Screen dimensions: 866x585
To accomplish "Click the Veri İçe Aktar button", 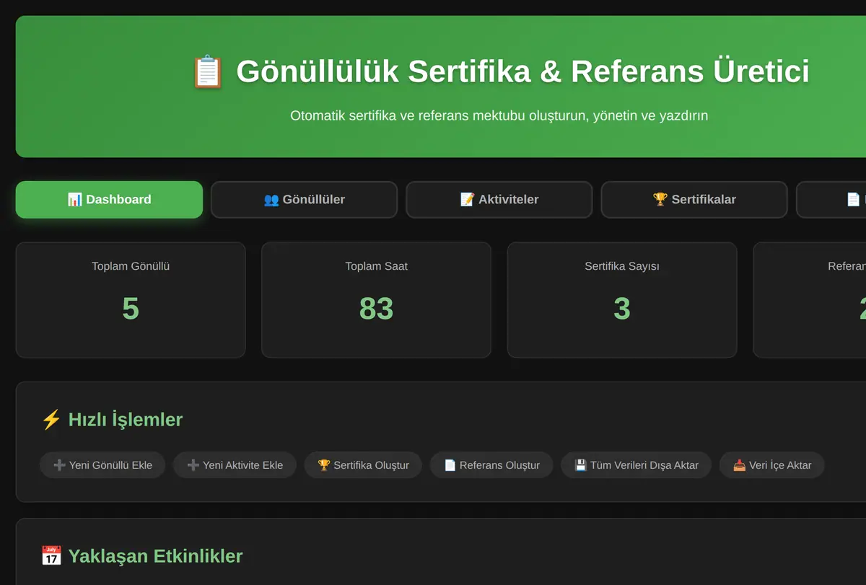I will [771, 465].
